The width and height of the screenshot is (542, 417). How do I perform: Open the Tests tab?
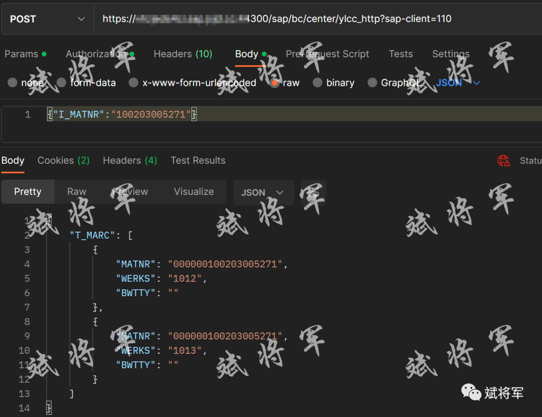tap(400, 54)
